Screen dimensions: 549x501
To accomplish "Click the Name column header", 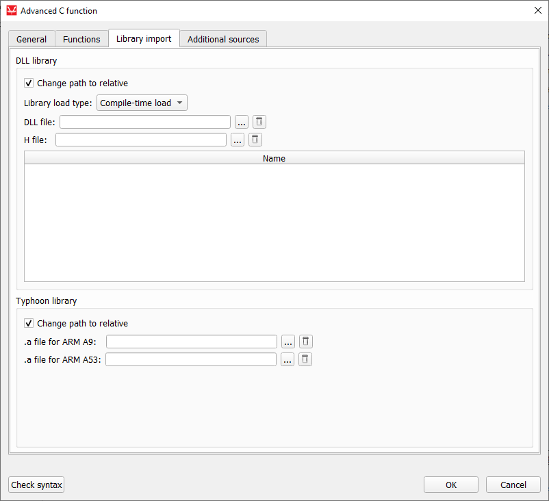I will (x=274, y=158).
